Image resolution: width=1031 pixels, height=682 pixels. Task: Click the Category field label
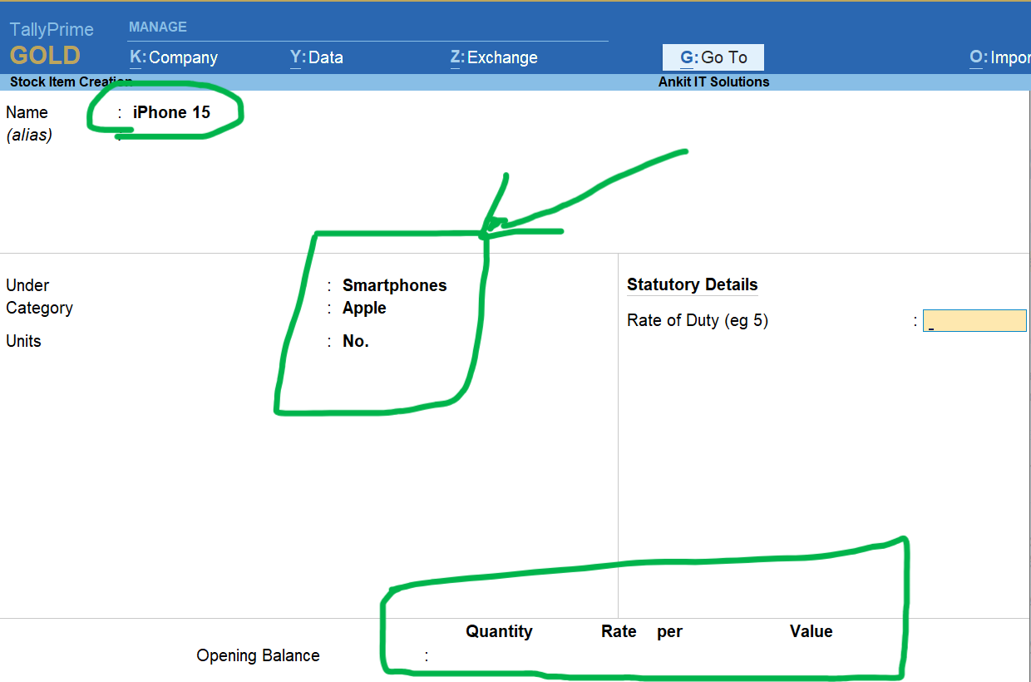click(39, 308)
